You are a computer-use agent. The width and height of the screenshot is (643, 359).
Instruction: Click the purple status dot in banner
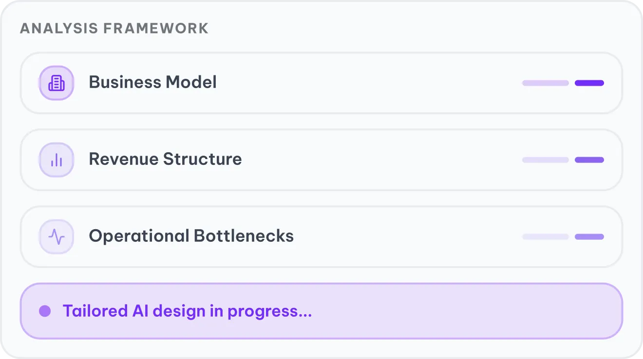(x=45, y=311)
